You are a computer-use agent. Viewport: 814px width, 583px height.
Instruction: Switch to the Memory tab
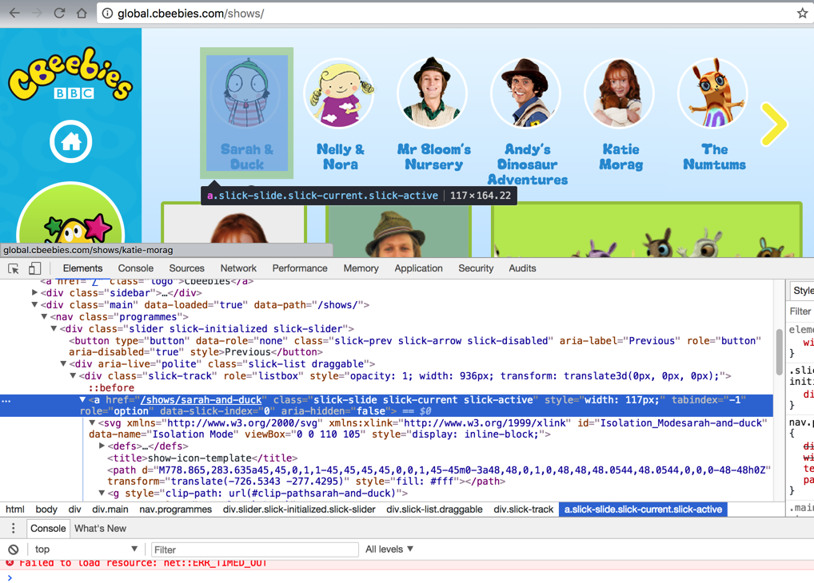(x=361, y=268)
